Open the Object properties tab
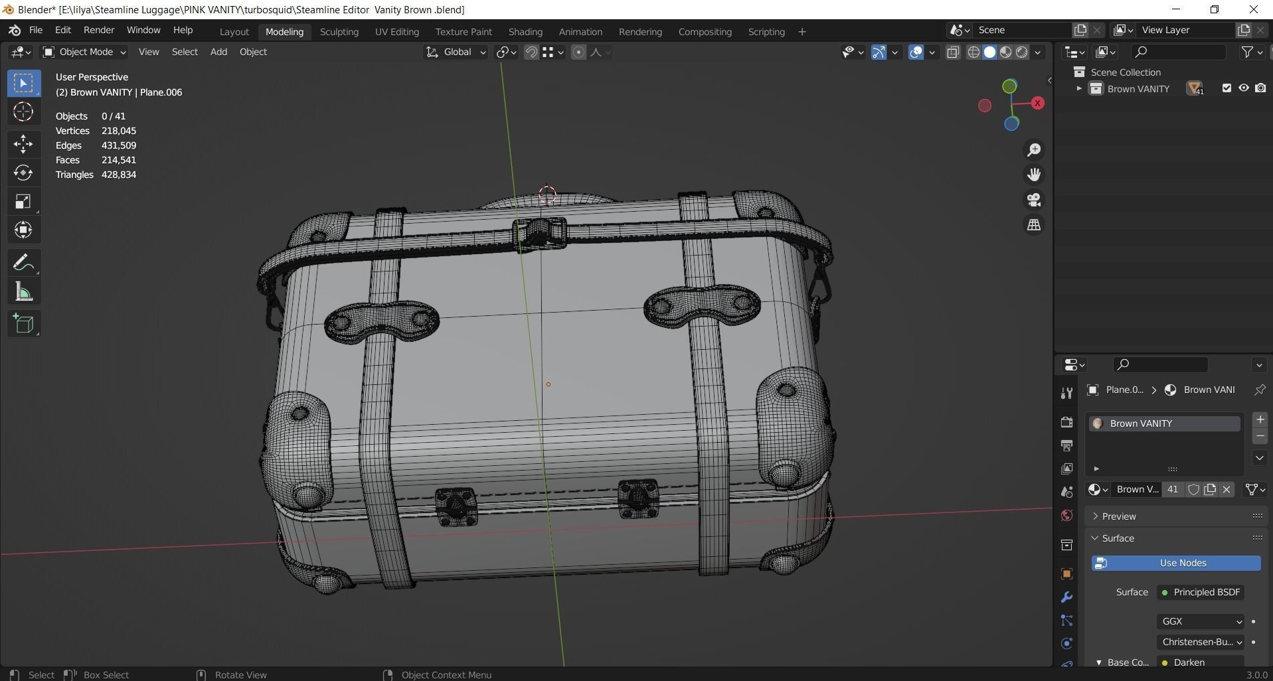Viewport: 1273px width, 681px height. 1066,574
